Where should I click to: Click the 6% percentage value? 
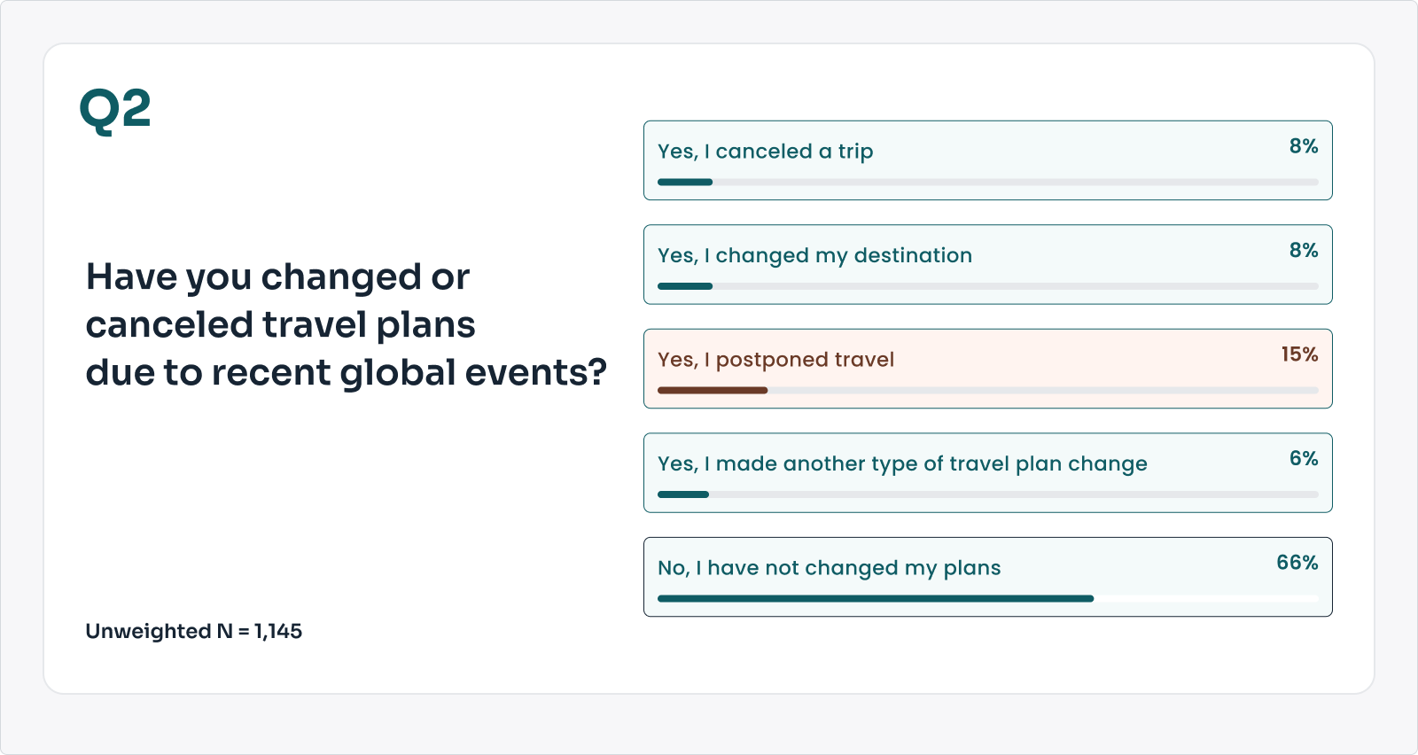[1304, 458]
